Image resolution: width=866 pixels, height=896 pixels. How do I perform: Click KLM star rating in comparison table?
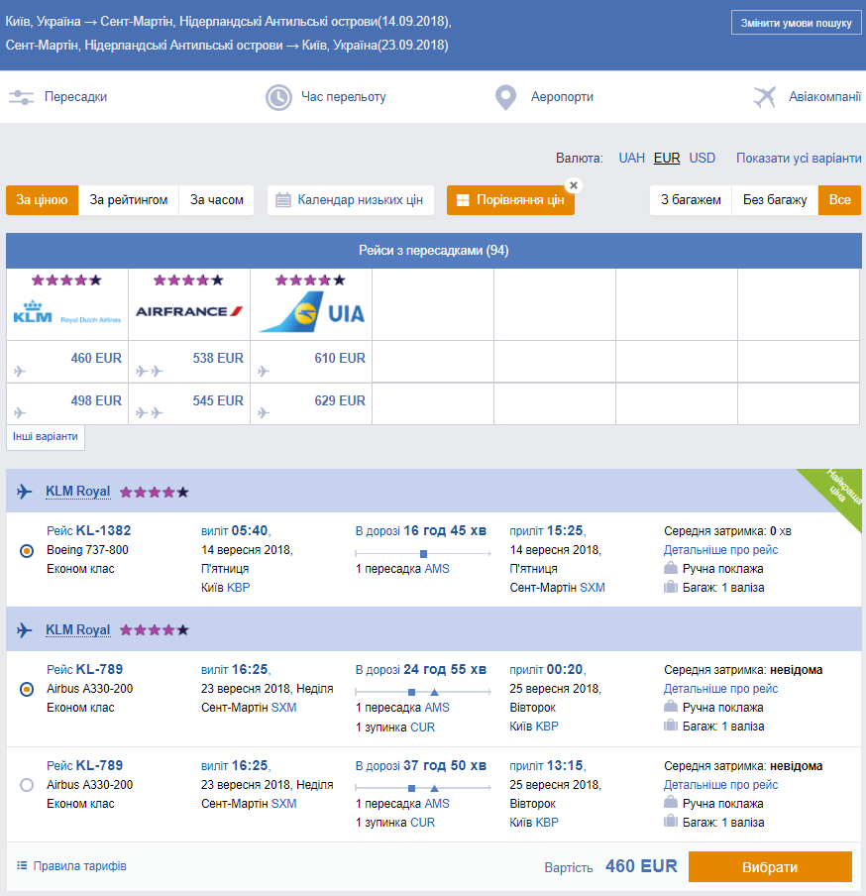point(66,280)
